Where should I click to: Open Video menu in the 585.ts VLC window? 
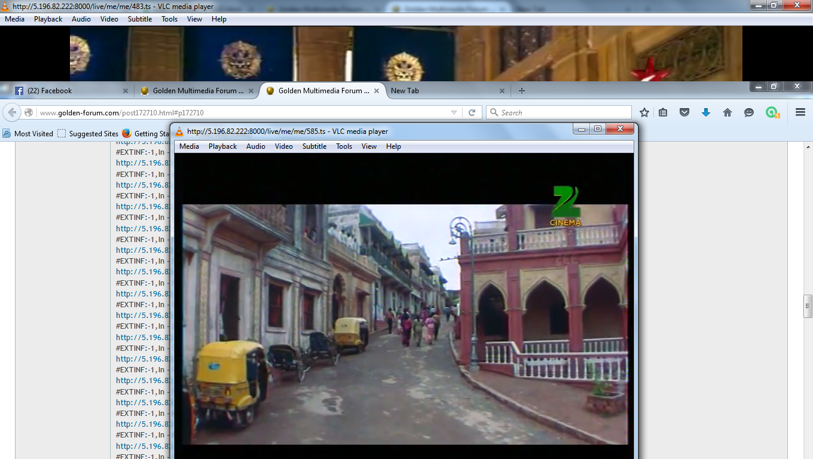pyautogui.click(x=284, y=146)
